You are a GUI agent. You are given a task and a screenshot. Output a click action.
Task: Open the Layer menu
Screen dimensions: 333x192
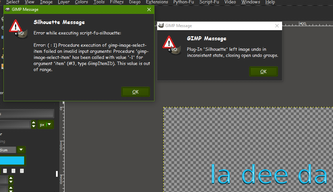point(64,2)
